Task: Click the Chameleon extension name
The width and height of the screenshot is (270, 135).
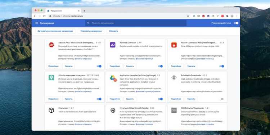Action: (x=63, y=108)
